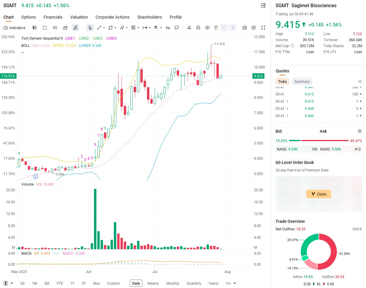
Task: Change the candlestick chart type
Action: [x=35, y=28]
